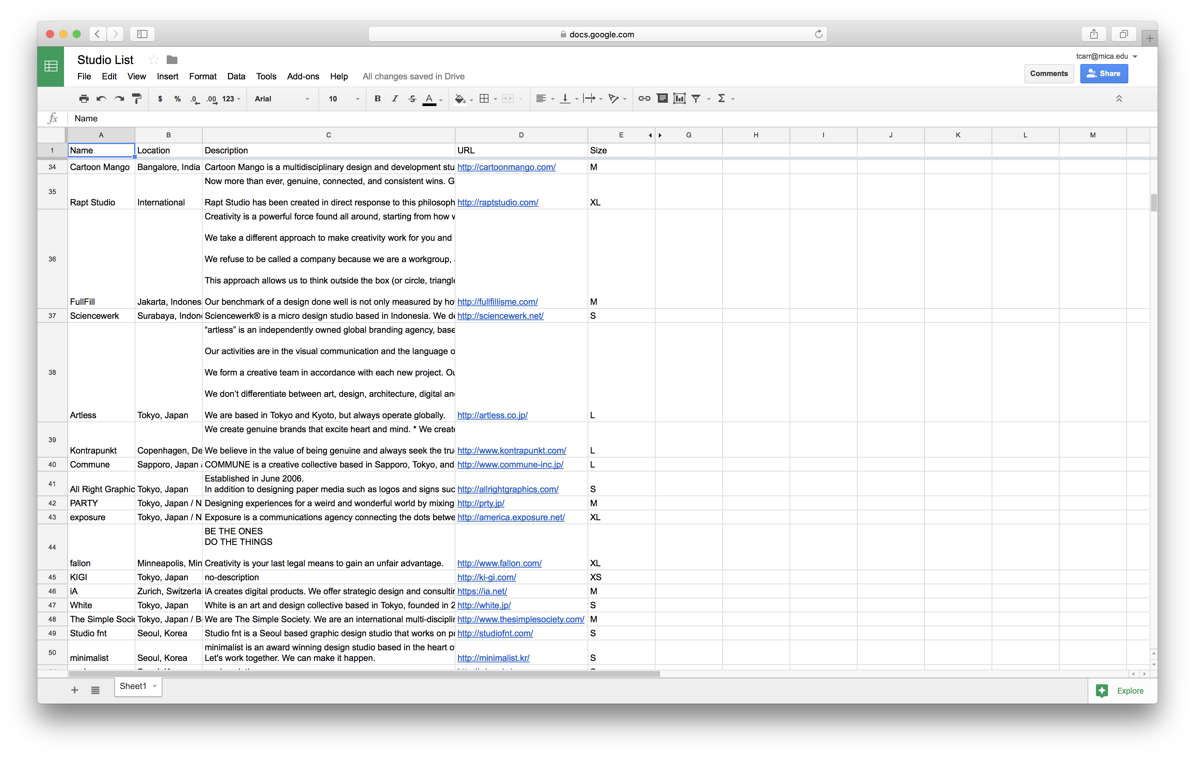Image resolution: width=1195 pixels, height=757 pixels.
Task: Click the blue Share button
Action: (x=1104, y=73)
